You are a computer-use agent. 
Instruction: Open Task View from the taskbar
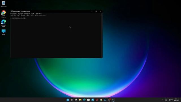pos(76,100)
